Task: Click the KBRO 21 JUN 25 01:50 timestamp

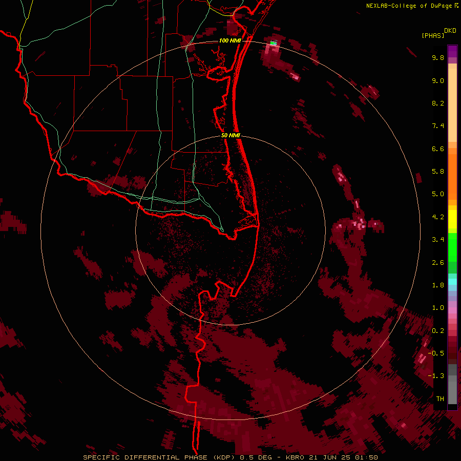Action: click(331, 457)
